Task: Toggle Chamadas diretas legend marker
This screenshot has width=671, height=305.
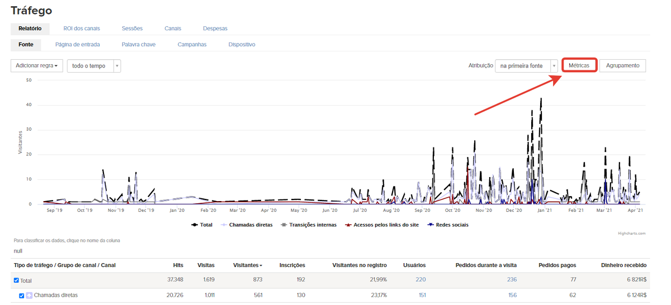Action: 247,225
